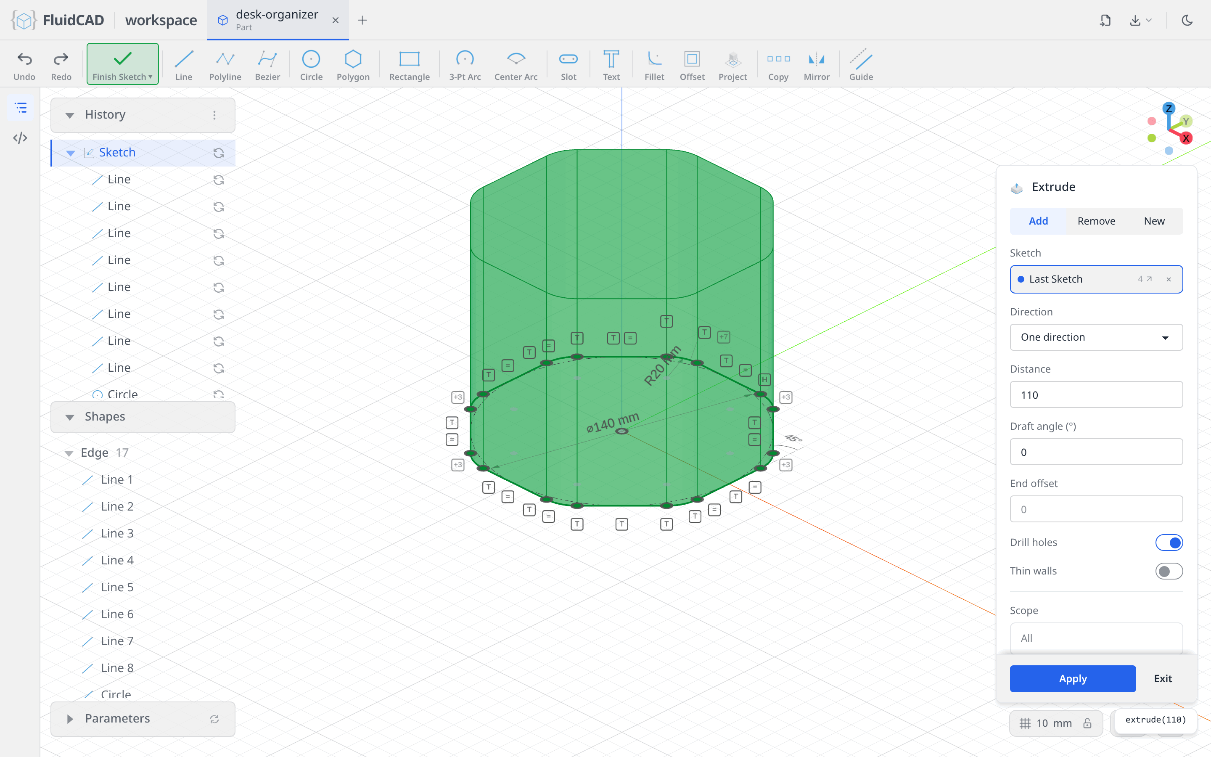Screen dimensions: 1211x757
Task: Refresh the Parameters panel
Action: coord(214,719)
